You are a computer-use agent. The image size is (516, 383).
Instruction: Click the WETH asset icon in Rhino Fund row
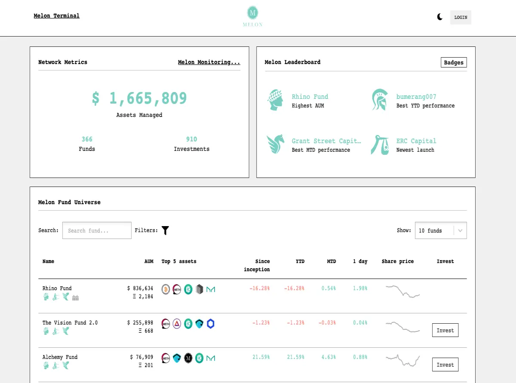(x=177, y=289)
